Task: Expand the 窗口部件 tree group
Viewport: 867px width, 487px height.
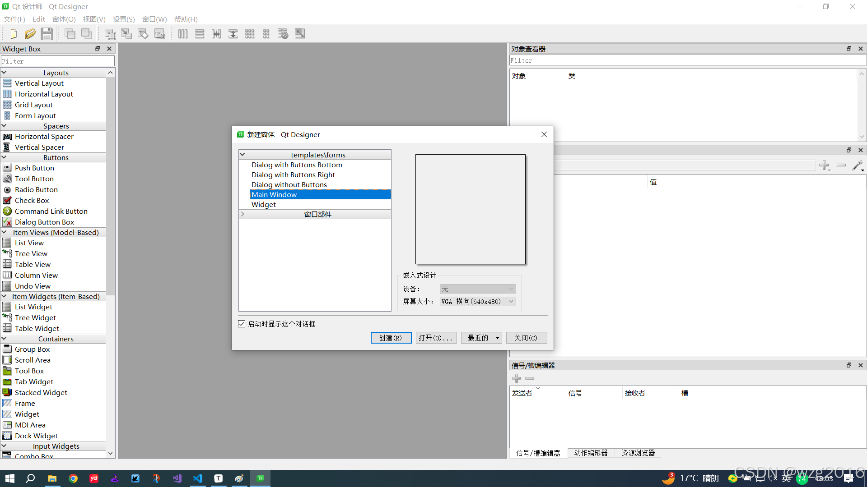Action: [x=242, y=214]
